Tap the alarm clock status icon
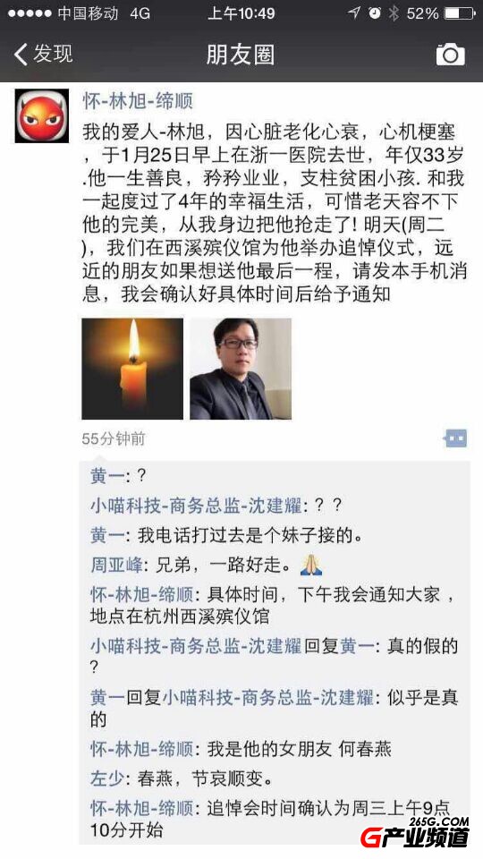The image size is (483, 859). click(375, 13)
